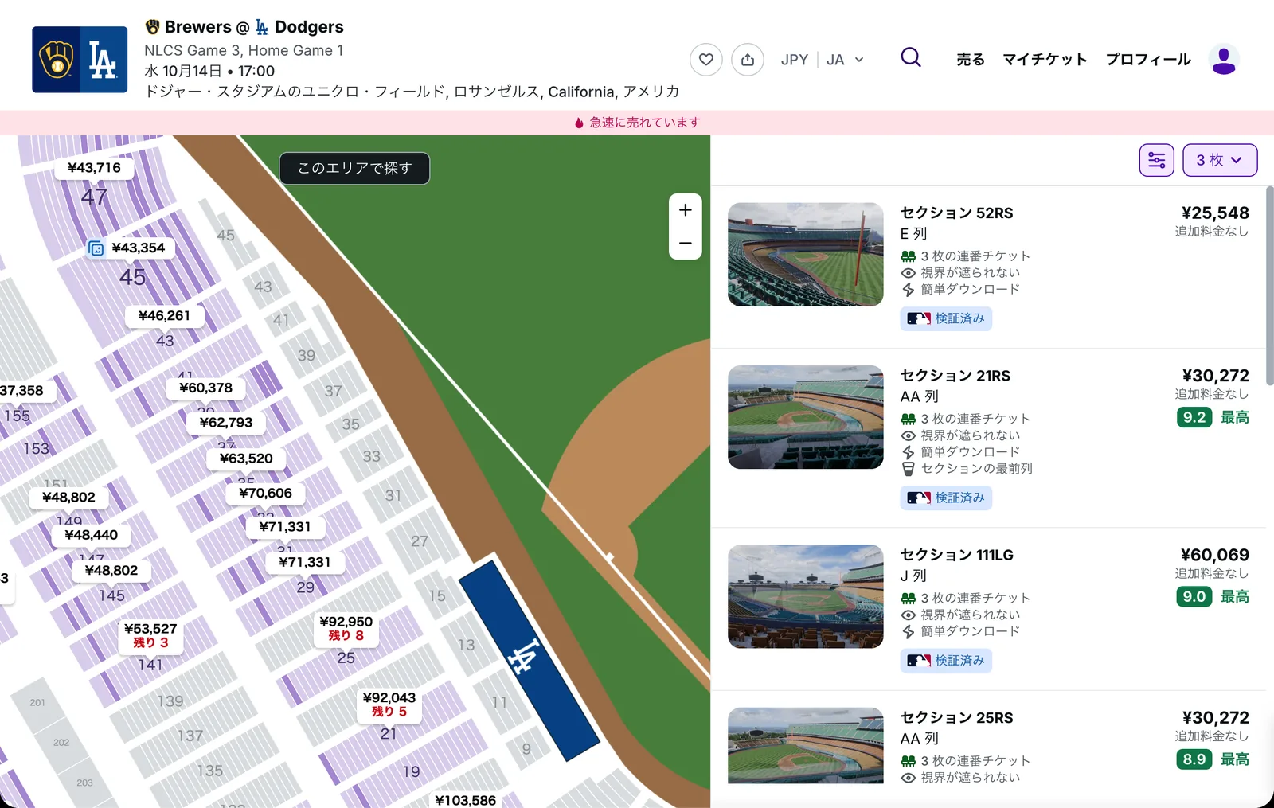Click the ¥62,793 price marker

click(226, 423)
